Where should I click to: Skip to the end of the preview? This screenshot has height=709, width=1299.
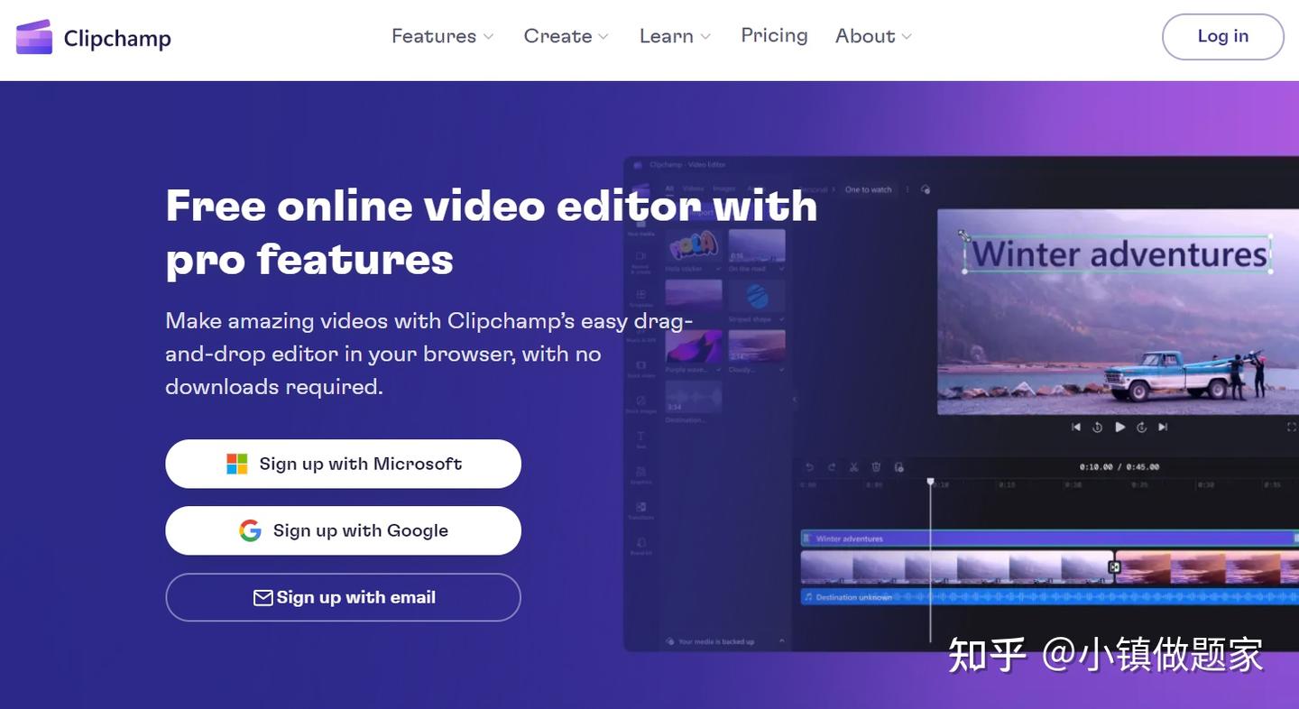pyautogui.click(x=1163, y=427)
